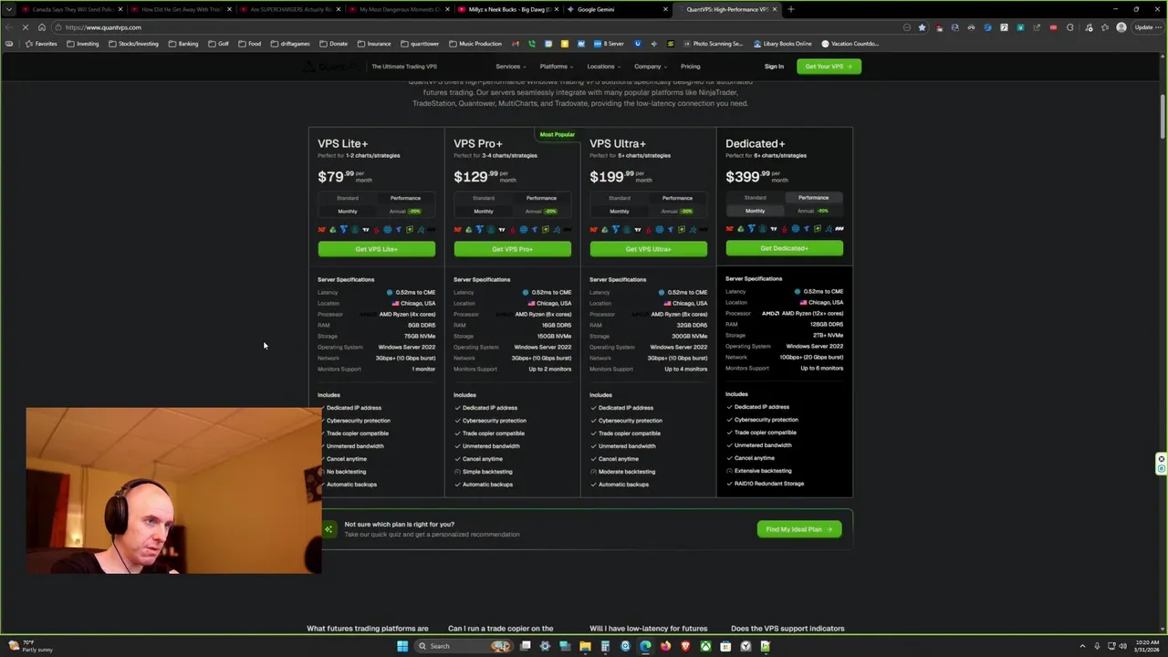The width and height of the screenshot is (1168, 657).
Task: Click the Sign In link
Action: click(774, 67)
